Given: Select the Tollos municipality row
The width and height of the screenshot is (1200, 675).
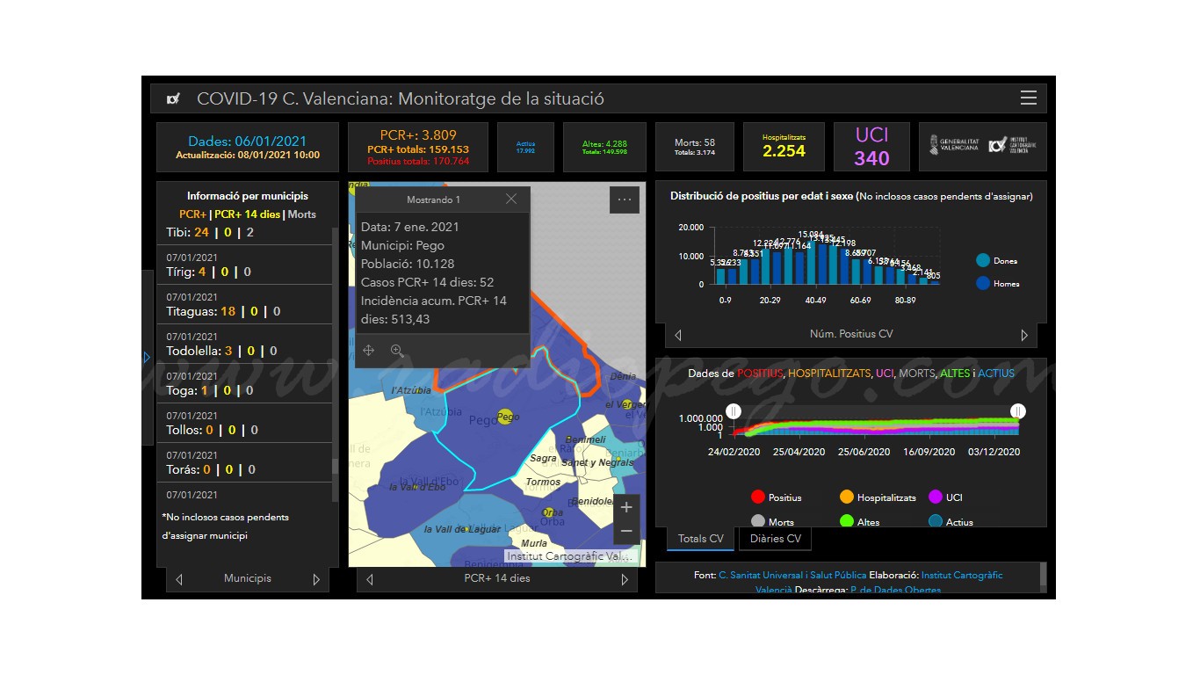Looking at the screenshot, I should pos(244,423).
